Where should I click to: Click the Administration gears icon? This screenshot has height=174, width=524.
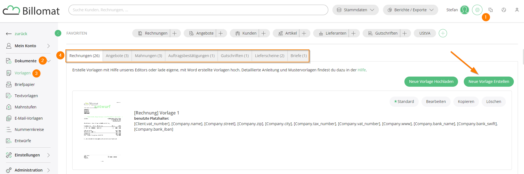click(9, 170)
